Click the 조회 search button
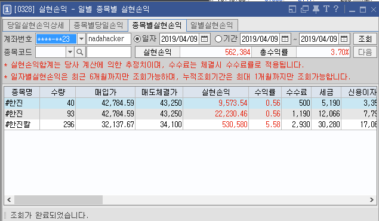 [x=365, y=39]
